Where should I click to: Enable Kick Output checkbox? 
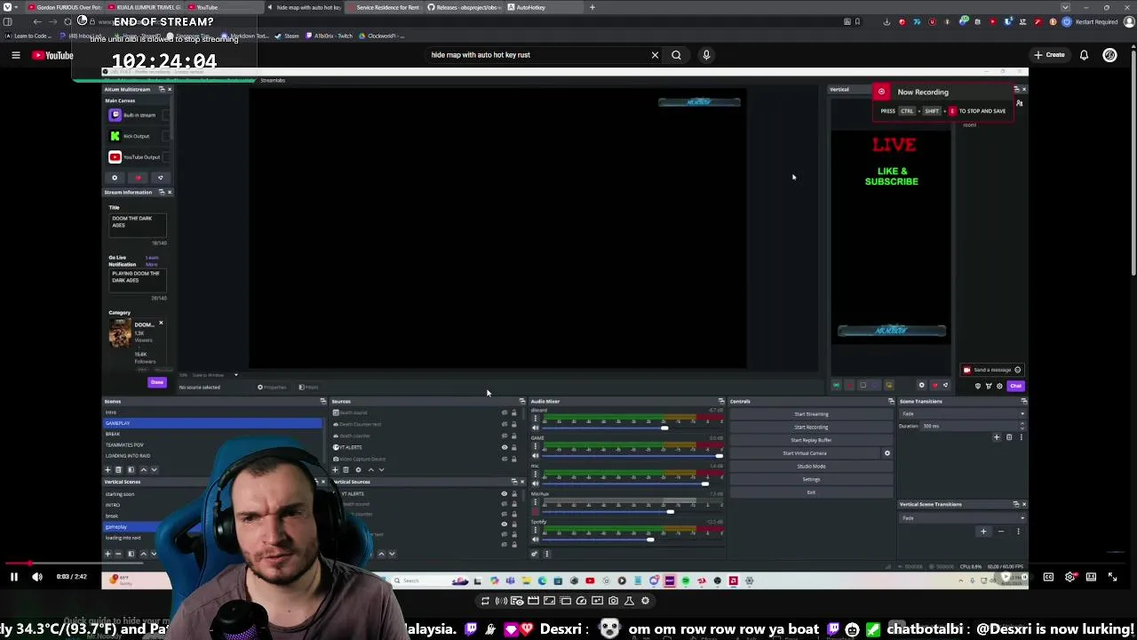(166, 136)
